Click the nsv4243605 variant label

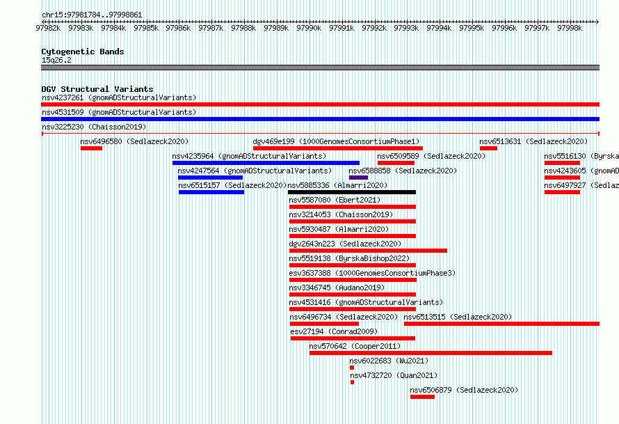pyautogui.click(x=581, y=171)
